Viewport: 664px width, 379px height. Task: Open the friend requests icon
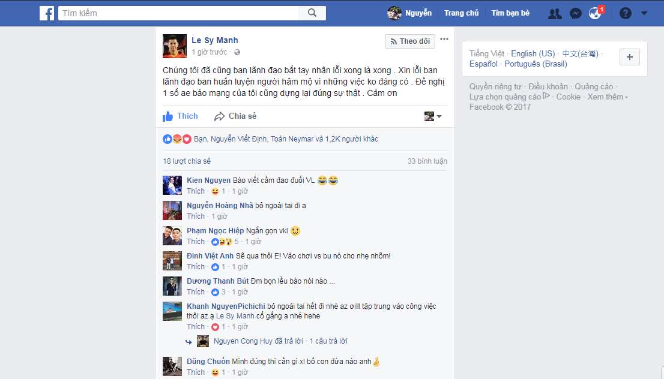coord(555,14)
